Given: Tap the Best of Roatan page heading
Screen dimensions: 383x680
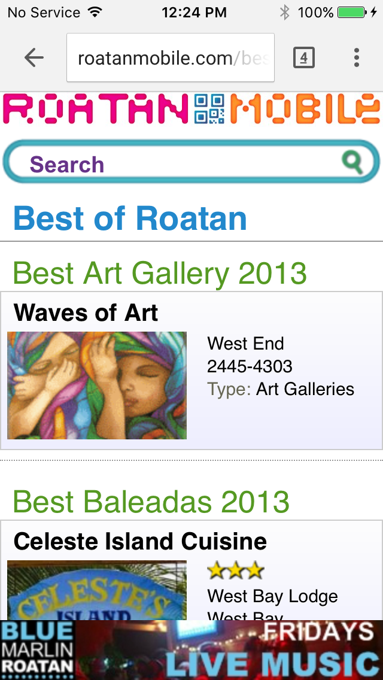Looking at the screenshot, I should click(130, 218).
